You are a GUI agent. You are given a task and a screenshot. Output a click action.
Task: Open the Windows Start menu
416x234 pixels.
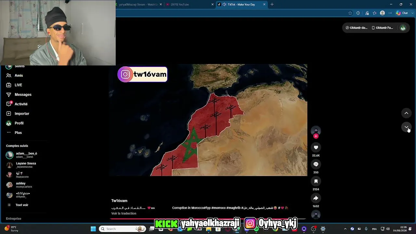pyautogui.click(x=93, y=229)
